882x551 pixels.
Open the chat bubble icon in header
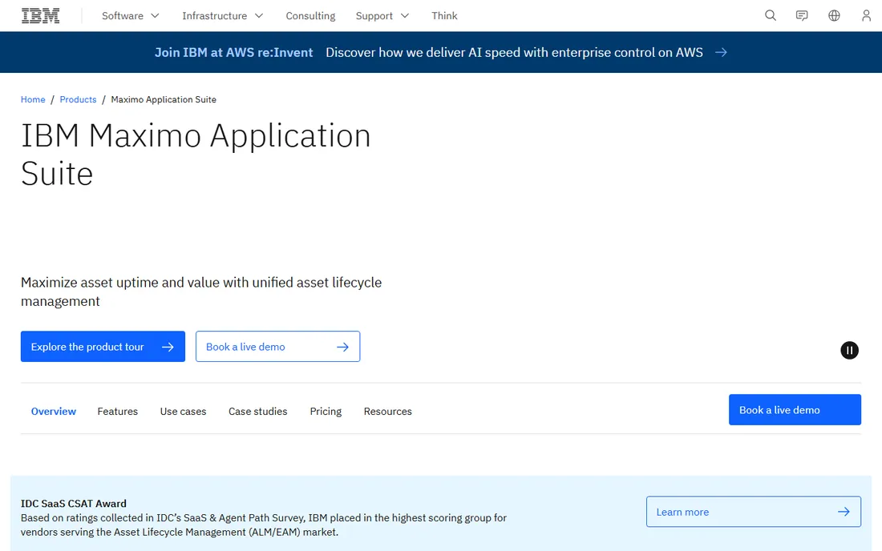pyautogui.click(x=802, y=16)
